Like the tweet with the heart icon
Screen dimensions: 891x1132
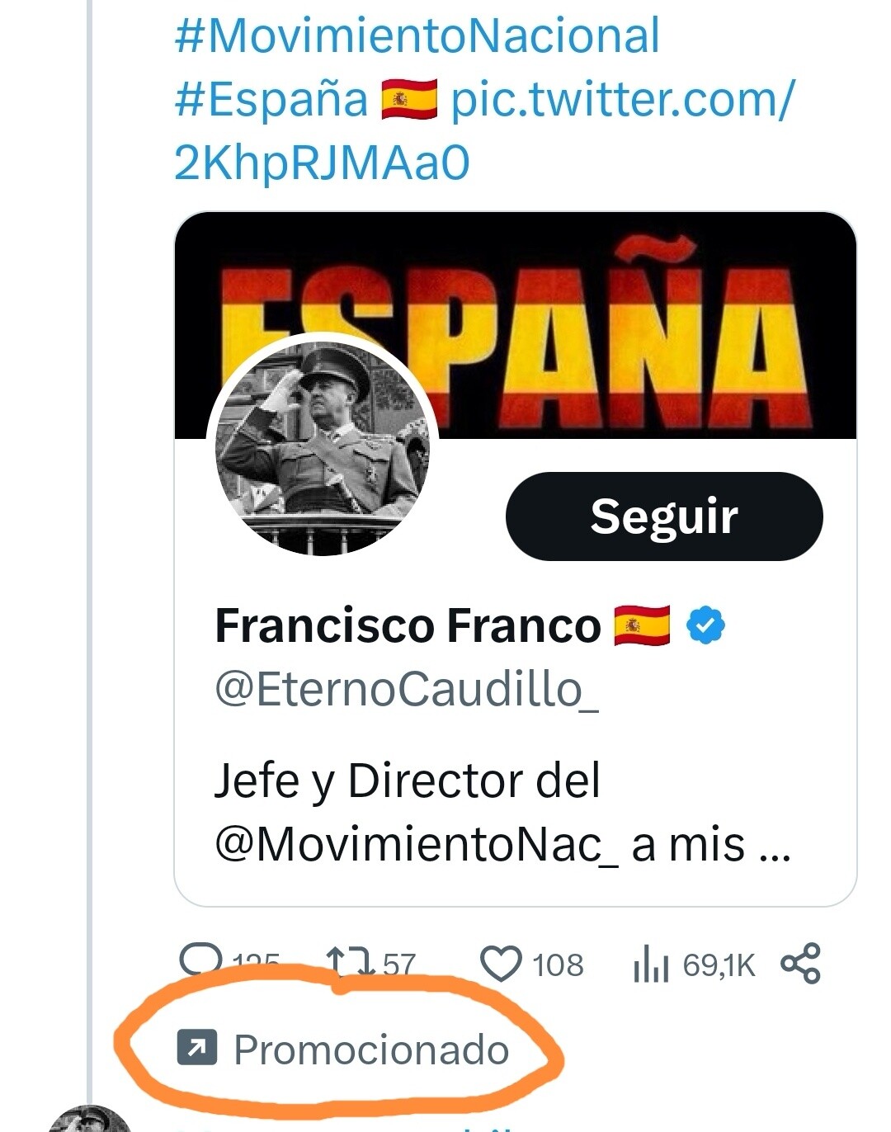coord(501,964)
